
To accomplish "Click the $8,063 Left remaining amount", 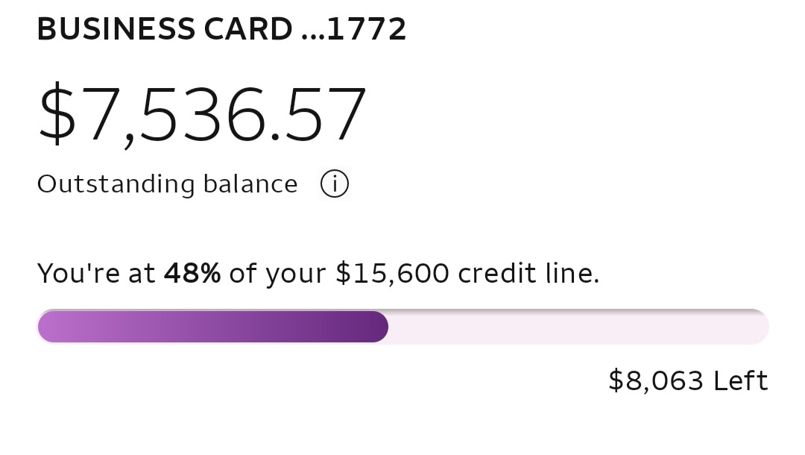I will point(688,381).
